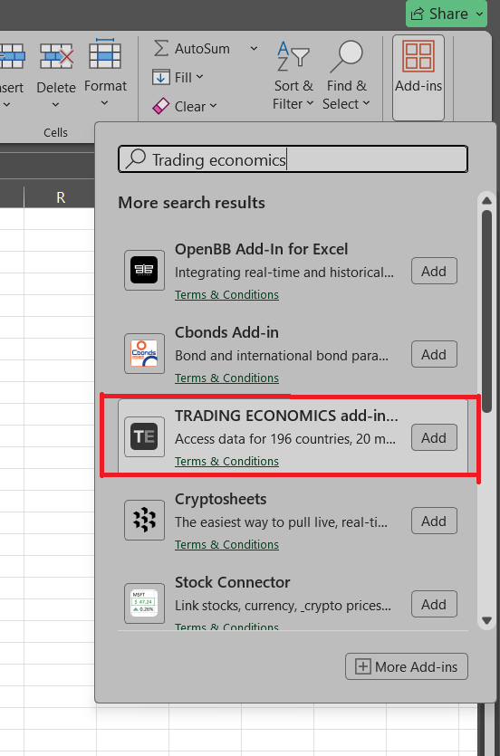This screenshot has height=756, width=500.
Task: Click the 'More search results' heading
Action: [191, 203]
